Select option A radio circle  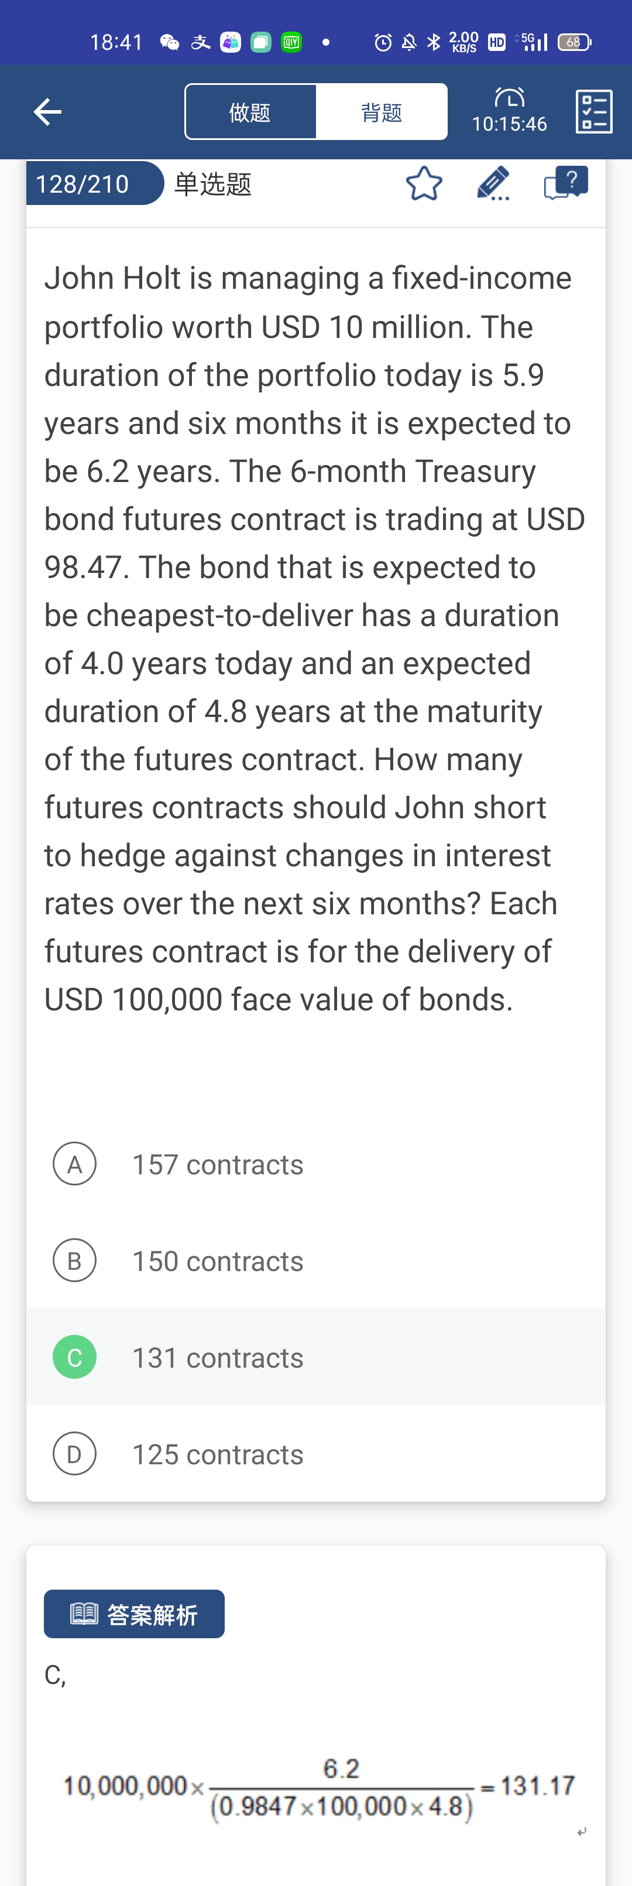pyautogui.click(x=75, y=1163)
